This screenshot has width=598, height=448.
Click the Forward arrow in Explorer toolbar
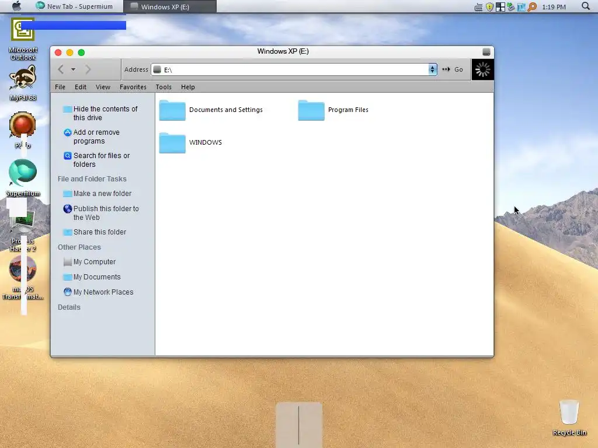(x=88, y=69)
